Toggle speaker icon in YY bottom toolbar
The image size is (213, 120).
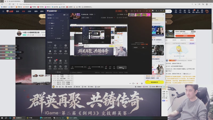(x=57, y=87)
